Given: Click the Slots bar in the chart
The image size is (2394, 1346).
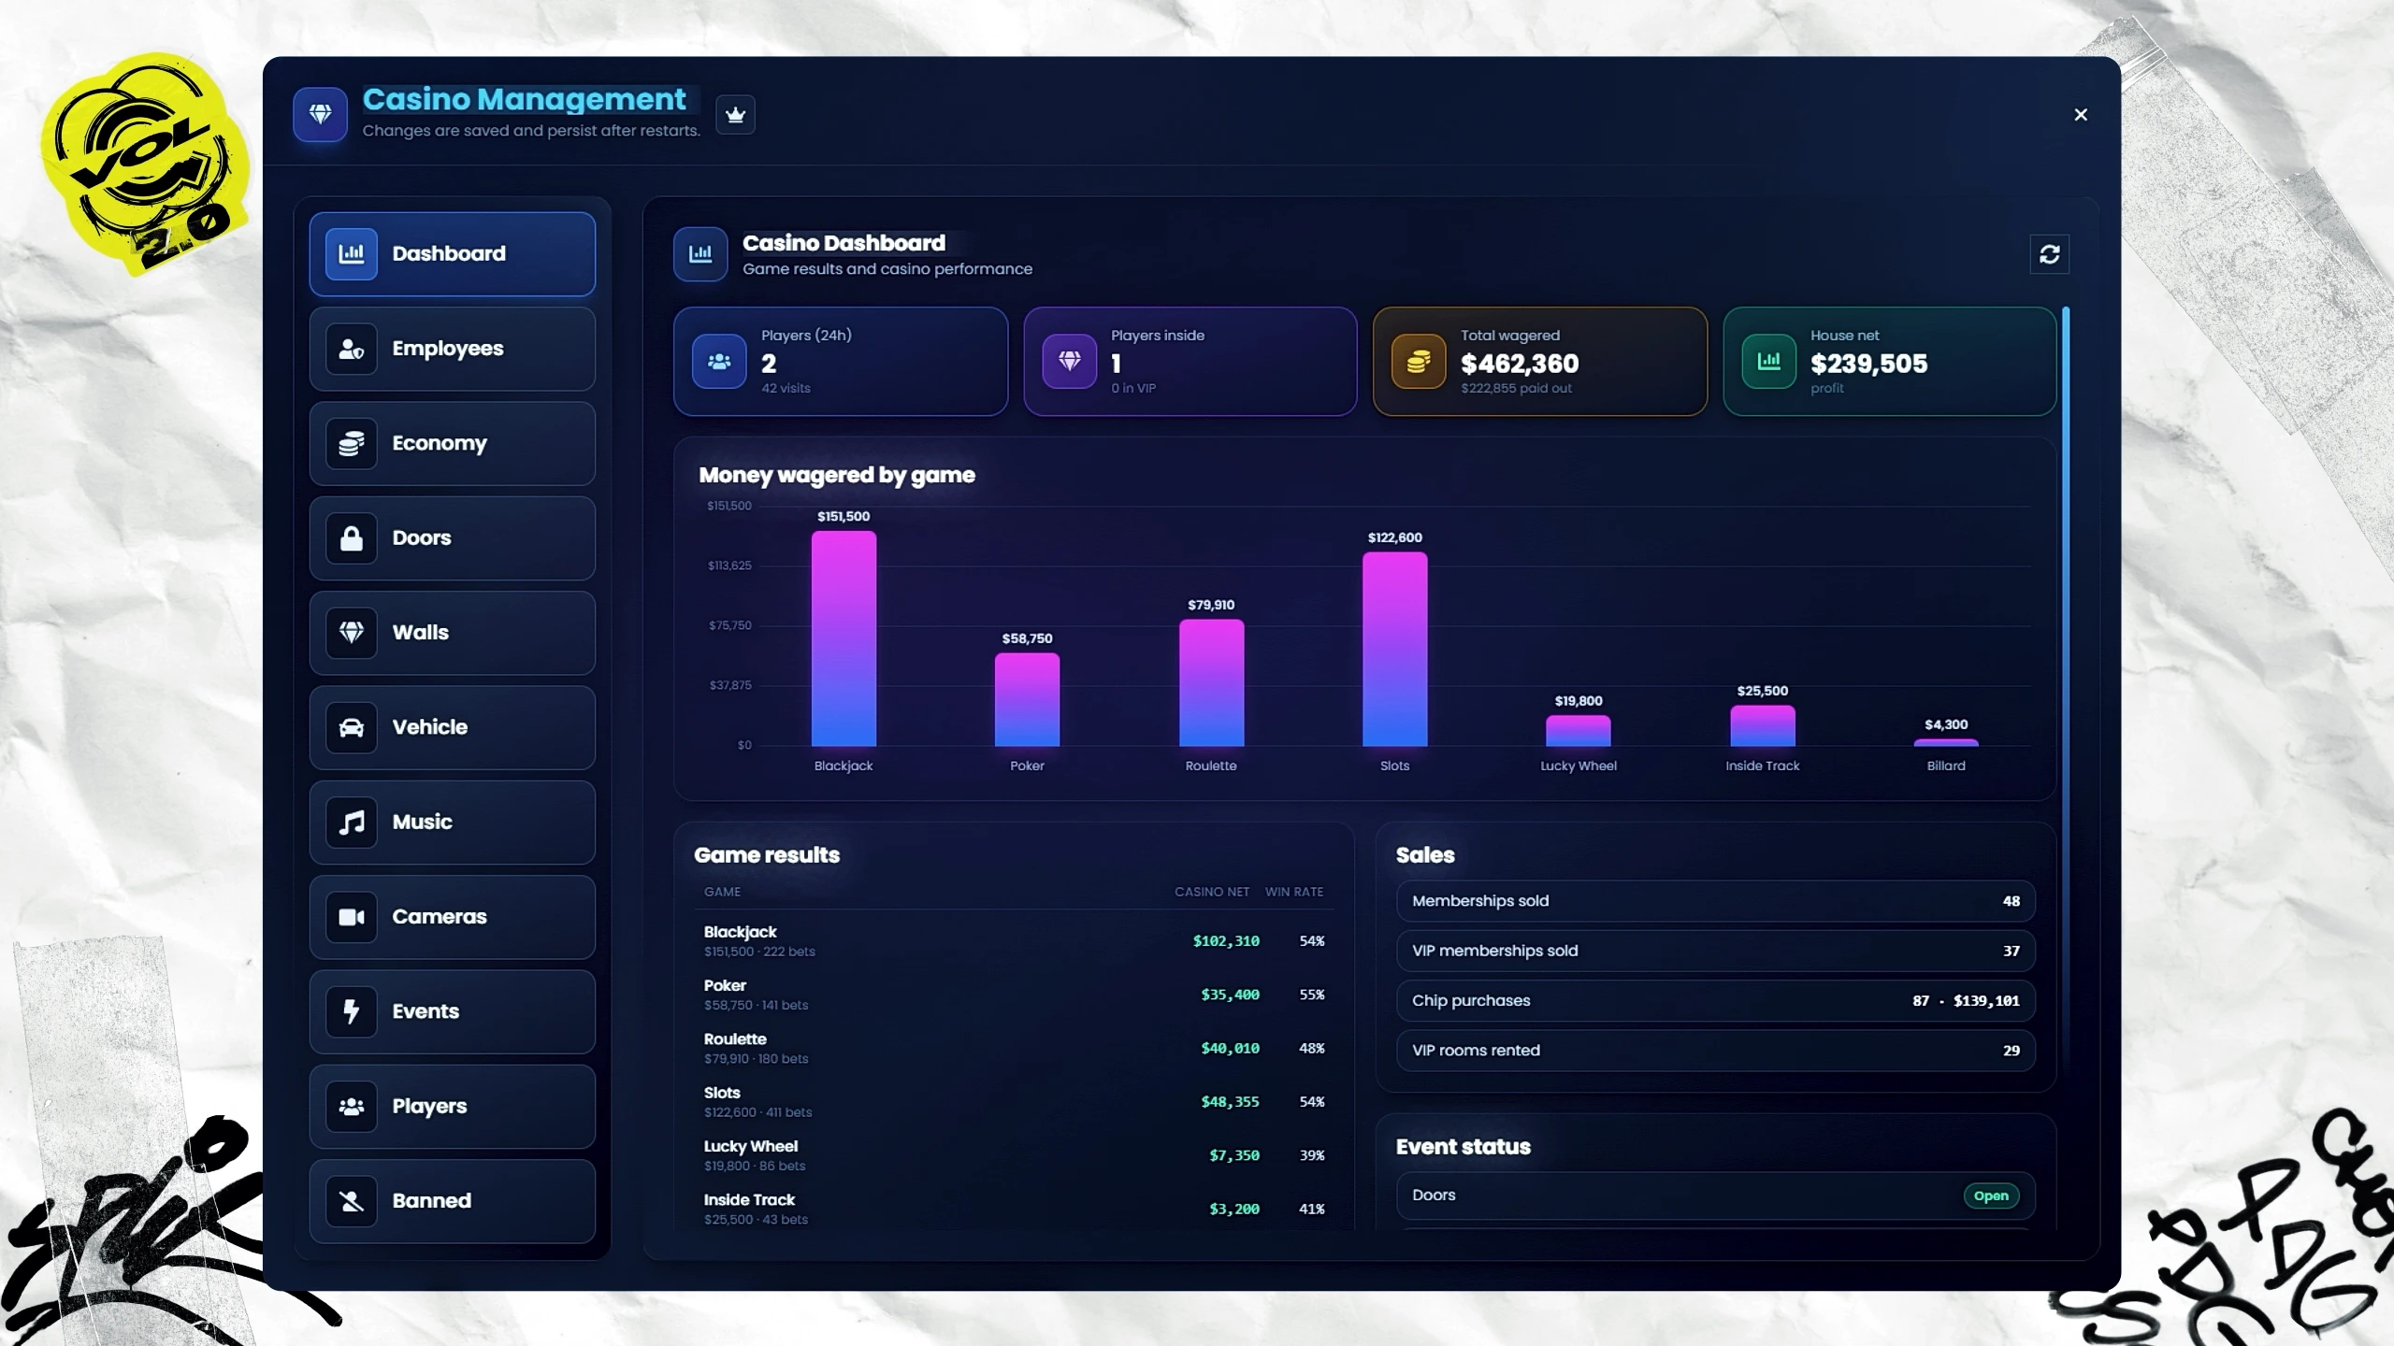Looking at the screenshot, I should [1394, 649].
